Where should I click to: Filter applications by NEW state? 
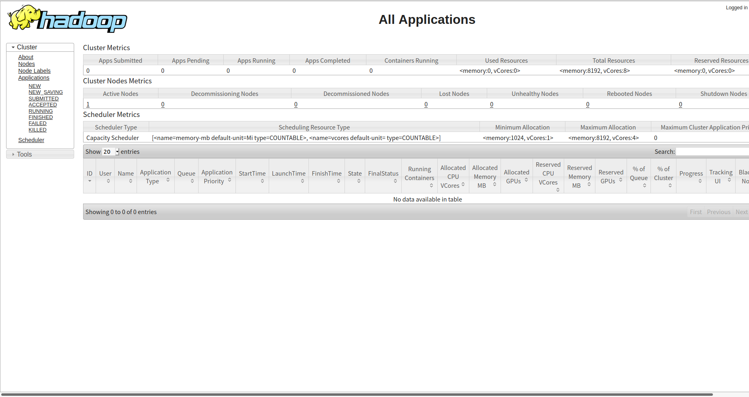tap(34, 86)
